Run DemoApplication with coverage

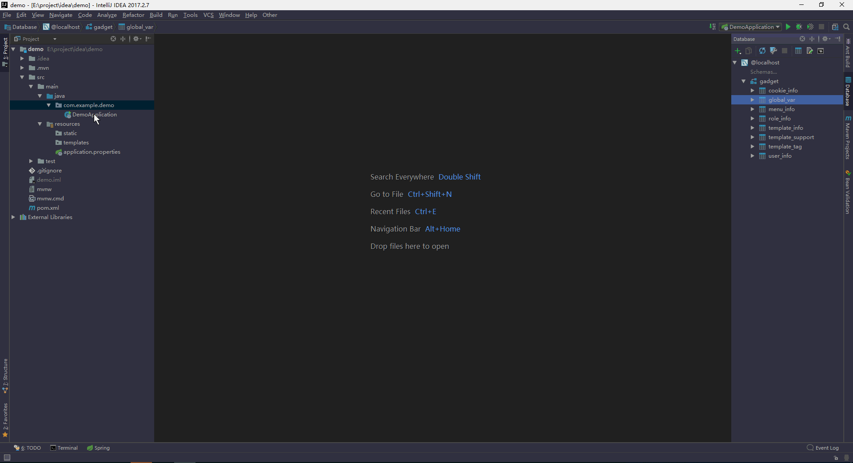click(x=810, y=27)
